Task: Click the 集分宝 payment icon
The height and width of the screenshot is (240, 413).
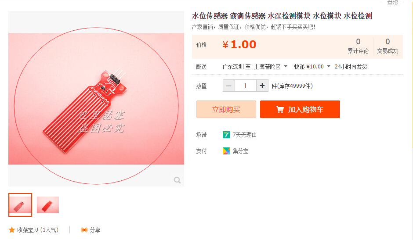Action: click(x=226, y=151)
